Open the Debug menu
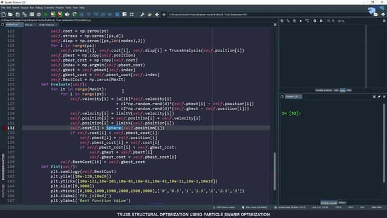The width and height of the screenshot is (387, 218). point(39,8)
